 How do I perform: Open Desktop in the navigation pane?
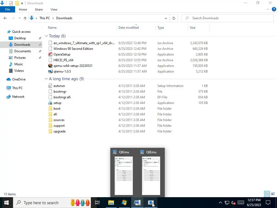20,38
